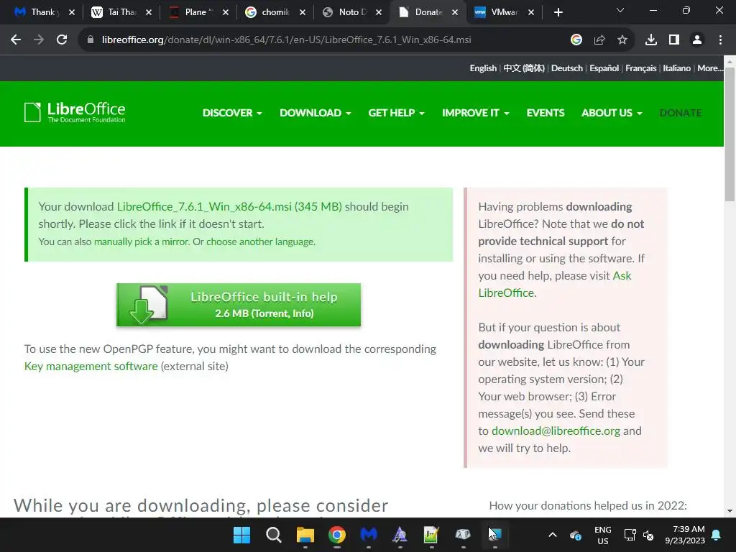The width and height of the screenshot is (736, 552).
Task: Open a new tab with the plus button
Action: [x=558, y=12]
